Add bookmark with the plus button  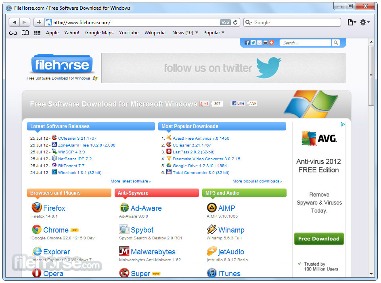(x=39, y=22)
